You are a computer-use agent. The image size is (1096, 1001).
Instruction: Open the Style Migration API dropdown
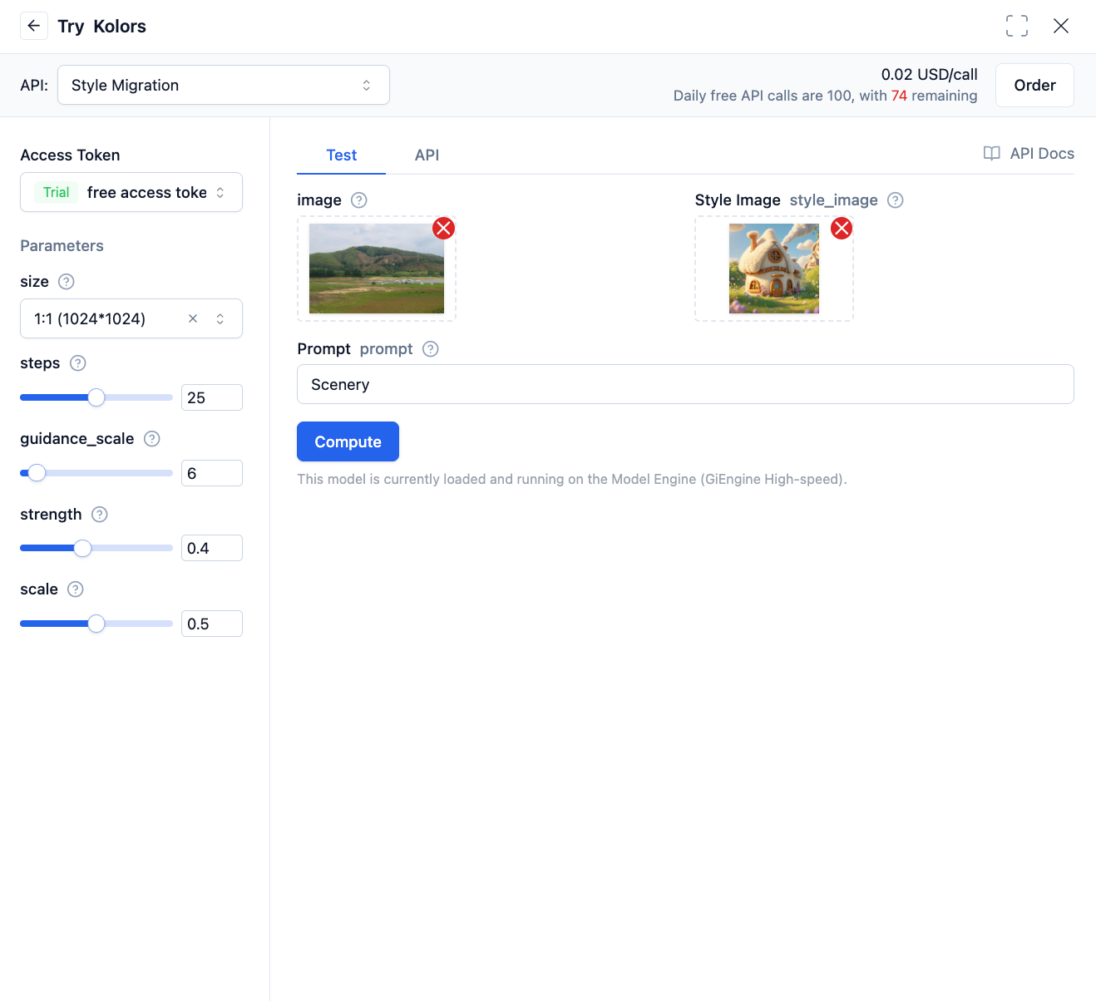(223, 86)
